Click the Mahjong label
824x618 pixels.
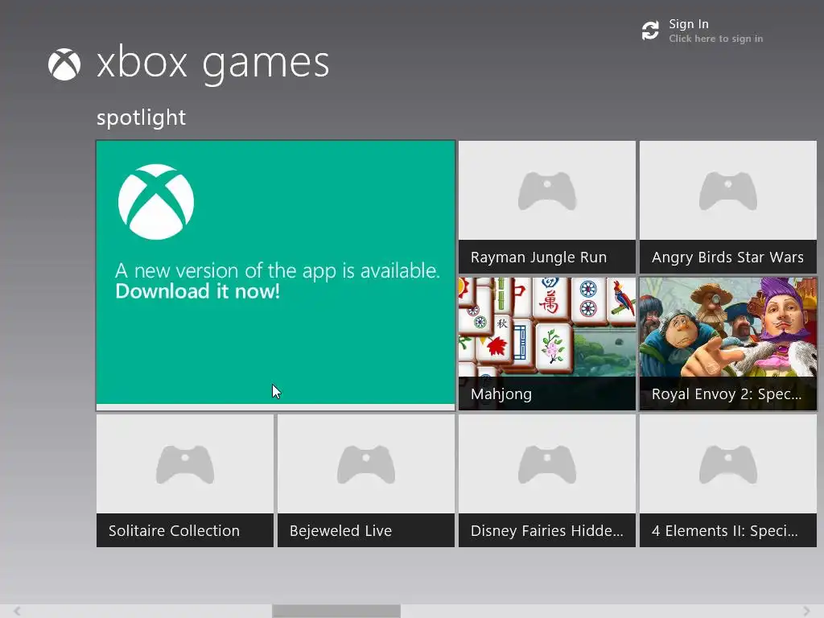click(x=501, y=394)
